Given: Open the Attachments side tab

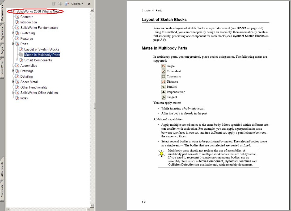Looking at the screenshot, I should pyautogui.click(x=2, y=169).
